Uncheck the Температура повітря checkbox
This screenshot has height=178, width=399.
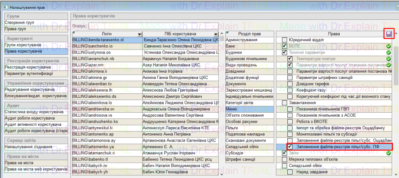click(x=290, y=58)
